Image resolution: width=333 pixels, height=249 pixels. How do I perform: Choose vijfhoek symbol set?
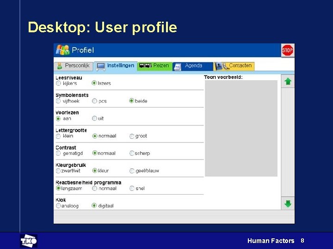pyautogui.click(x=58, y=101)
